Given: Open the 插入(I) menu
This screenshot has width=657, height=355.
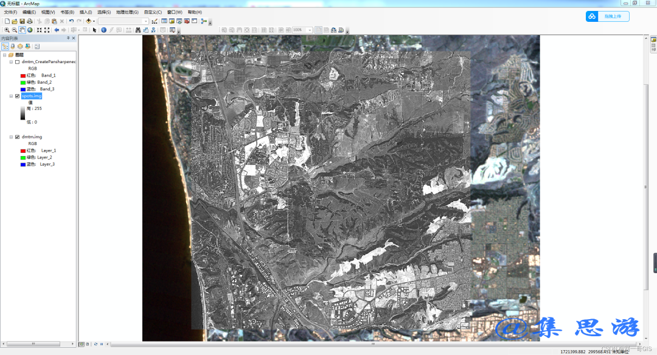Looking at the screenshot, I should pyautogui.click(x=86, y=12).
